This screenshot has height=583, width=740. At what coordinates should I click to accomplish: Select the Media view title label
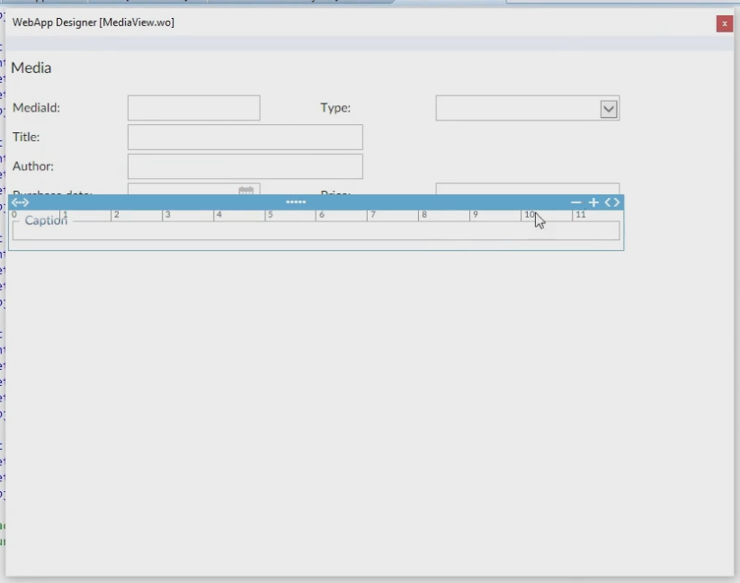(31, 68)
